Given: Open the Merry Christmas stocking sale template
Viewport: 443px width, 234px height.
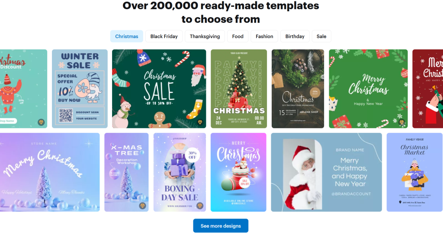Looking at the screenshot, I should (x=238, y=172).
